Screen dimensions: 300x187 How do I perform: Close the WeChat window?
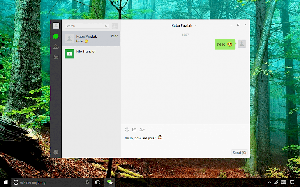pos(245,25)
